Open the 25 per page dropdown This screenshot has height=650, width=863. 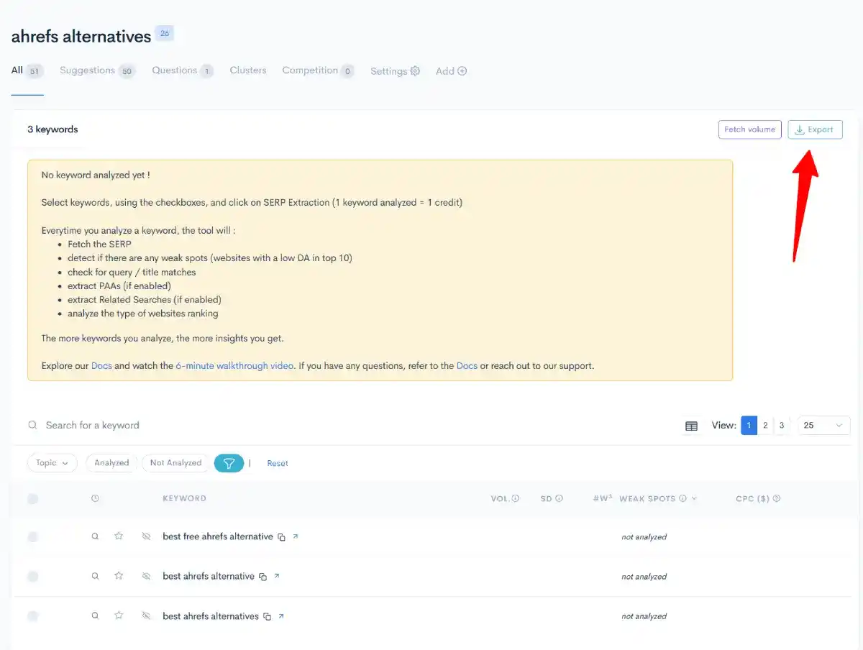click(x=823, y=426)
